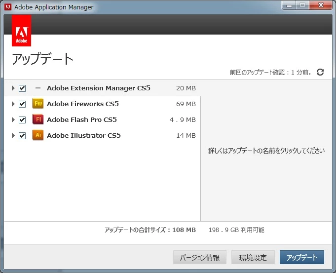
Task: Click total size 108 MB text
Action: point(150,230)
